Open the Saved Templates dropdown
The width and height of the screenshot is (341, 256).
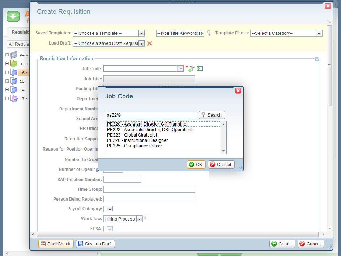[141, 33]
